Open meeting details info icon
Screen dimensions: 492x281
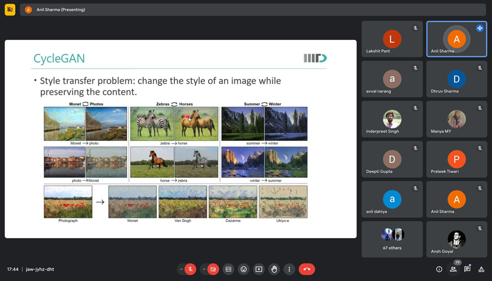tap(440, 269)
